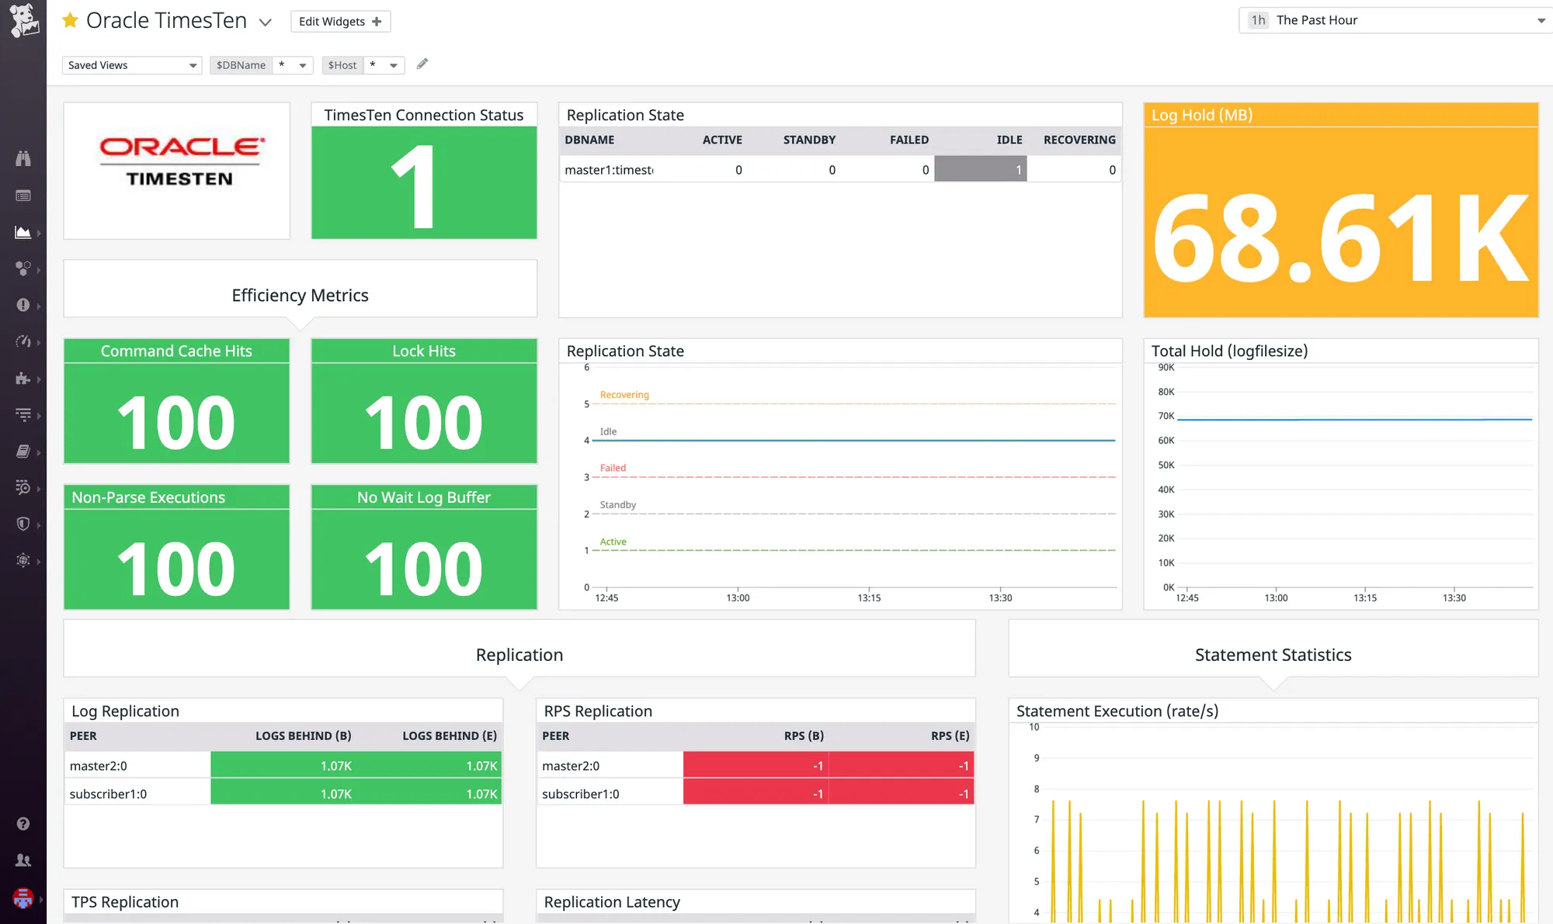This screenshot has height=924, width=1553.
Task: Open the Security shield sidebar icon
Action: tap(23, 524)
